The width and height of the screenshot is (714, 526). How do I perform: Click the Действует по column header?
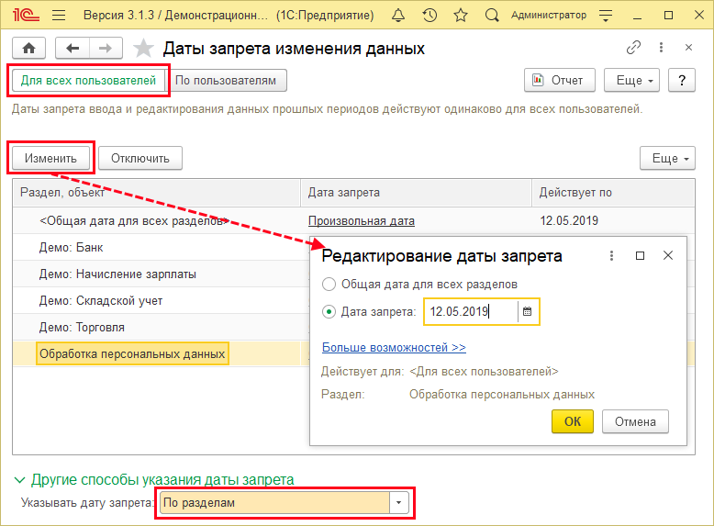[613, 193]
